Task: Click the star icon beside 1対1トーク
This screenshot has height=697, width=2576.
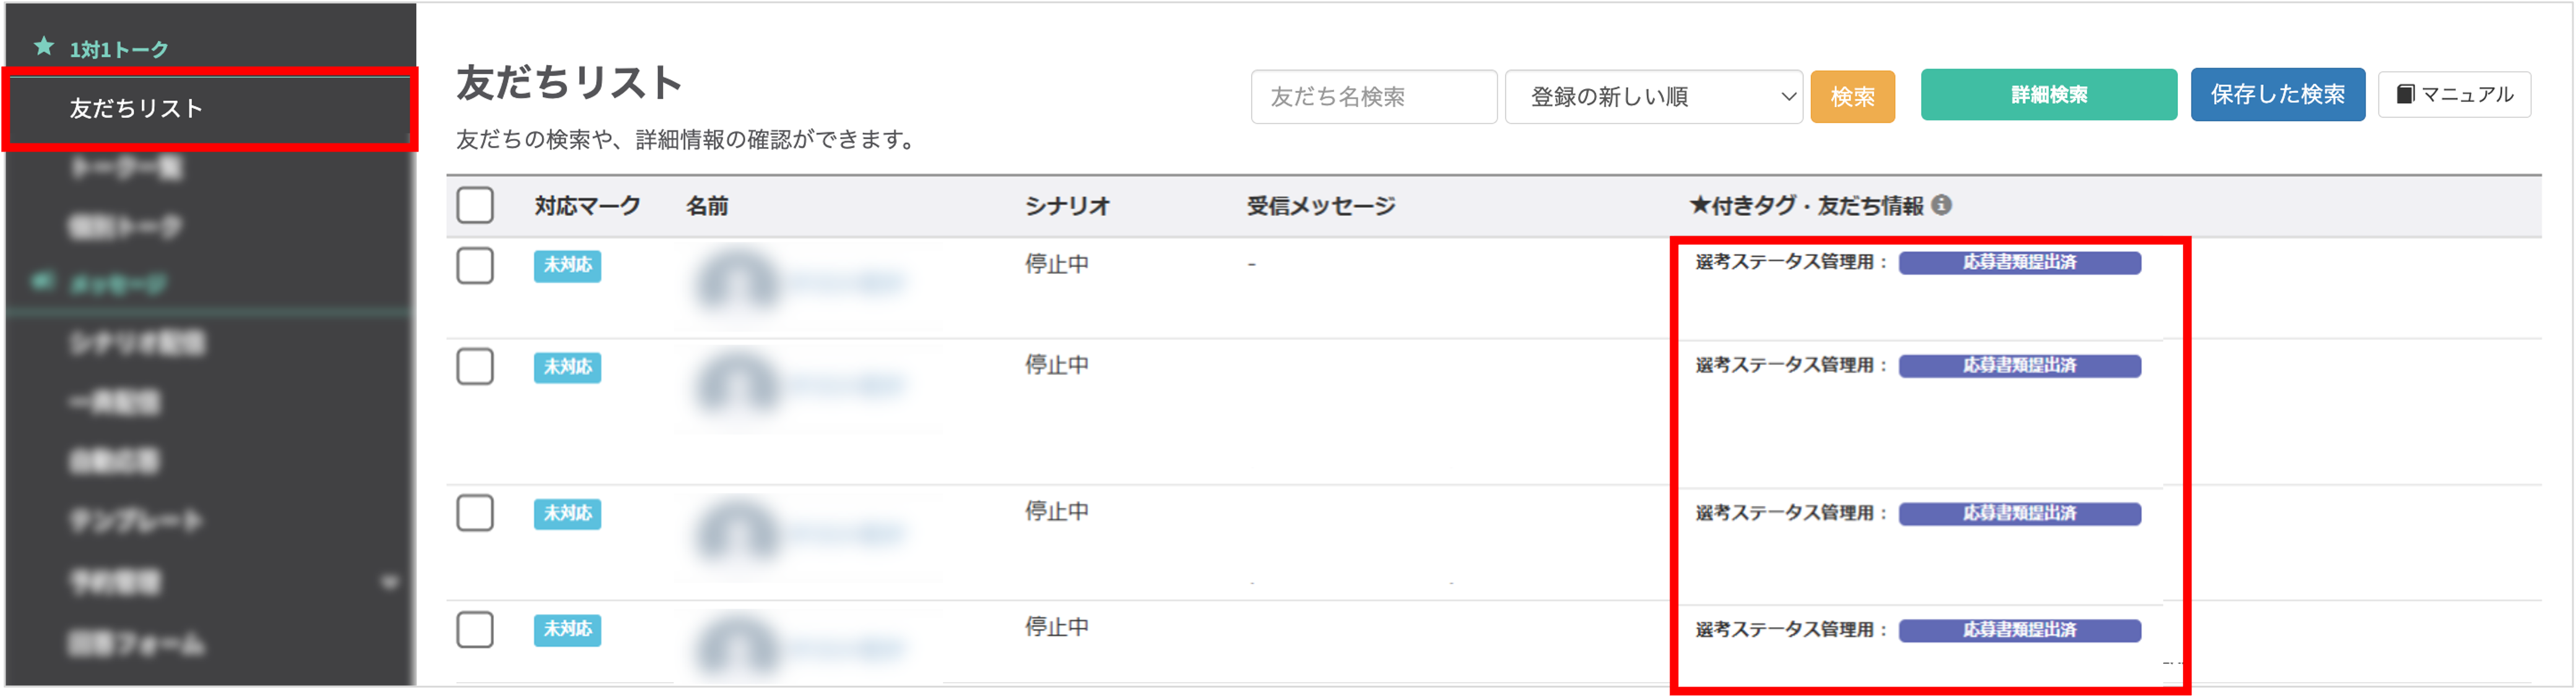Action: click(44, 46)
